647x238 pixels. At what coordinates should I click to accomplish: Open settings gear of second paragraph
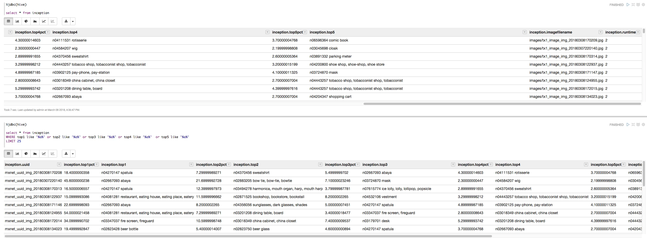643,125
